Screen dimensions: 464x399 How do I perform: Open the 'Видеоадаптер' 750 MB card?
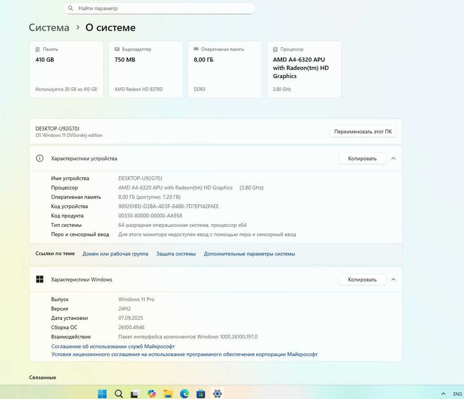point(145,70)
